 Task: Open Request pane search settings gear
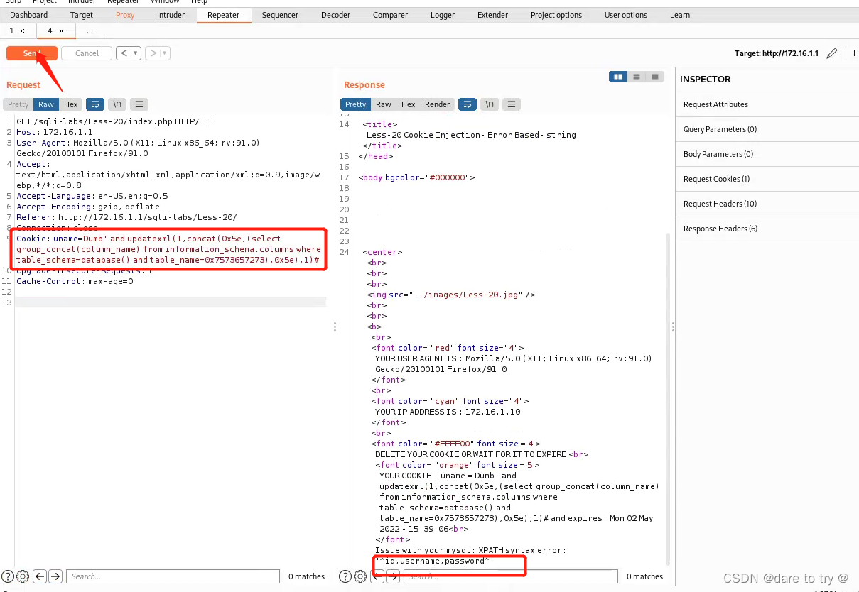point(22,576)
